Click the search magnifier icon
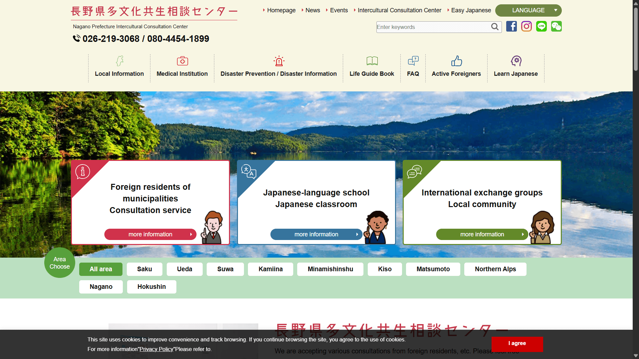The width and height of the screenshot is (639, 359). tap(495, 27)
